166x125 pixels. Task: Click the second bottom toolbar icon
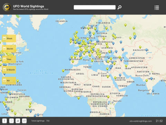[x=11, y=121]
